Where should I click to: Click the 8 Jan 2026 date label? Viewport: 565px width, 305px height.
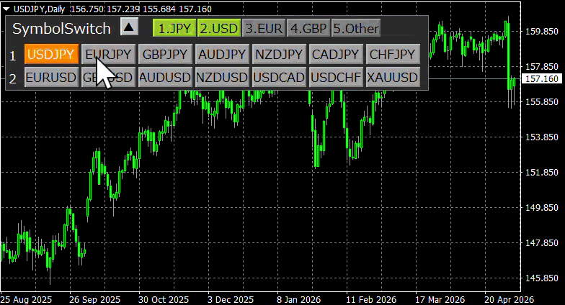click(x=298, y=299)
